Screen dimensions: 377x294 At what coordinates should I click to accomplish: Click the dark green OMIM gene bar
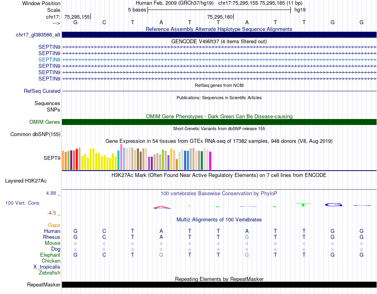click(x=219, y=122)
